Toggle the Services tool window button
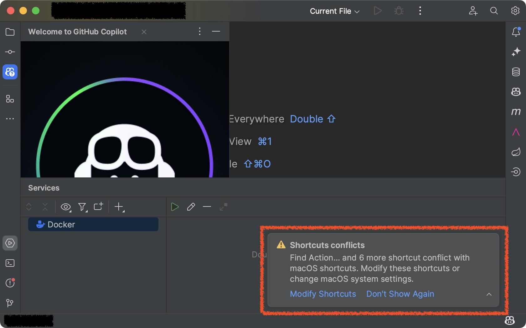Screen dimensions: 526x328 tap(10, 243)
